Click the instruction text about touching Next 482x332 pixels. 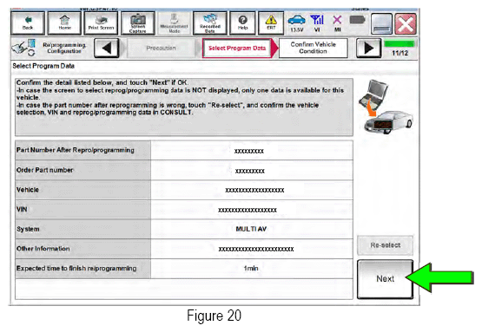102,82
